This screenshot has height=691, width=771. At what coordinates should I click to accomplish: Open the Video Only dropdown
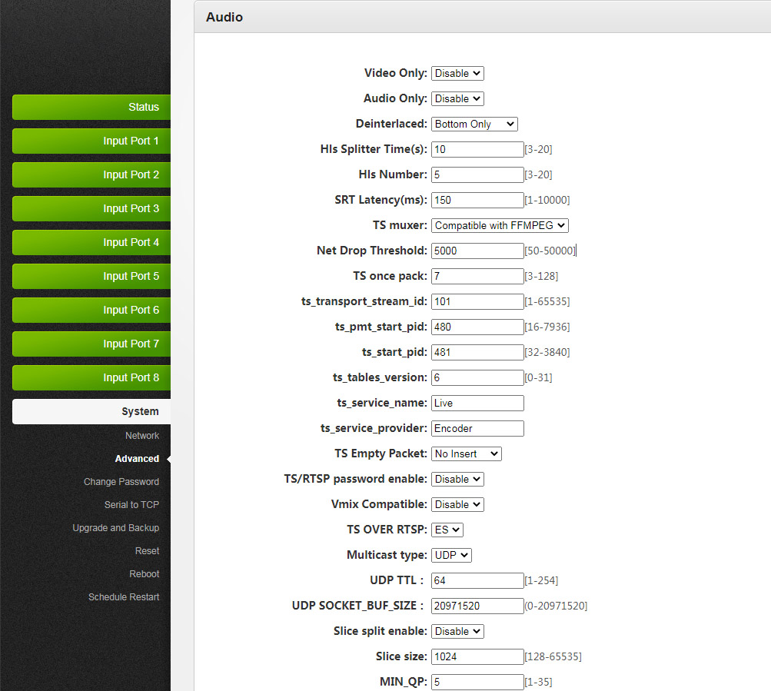point(457,73)
